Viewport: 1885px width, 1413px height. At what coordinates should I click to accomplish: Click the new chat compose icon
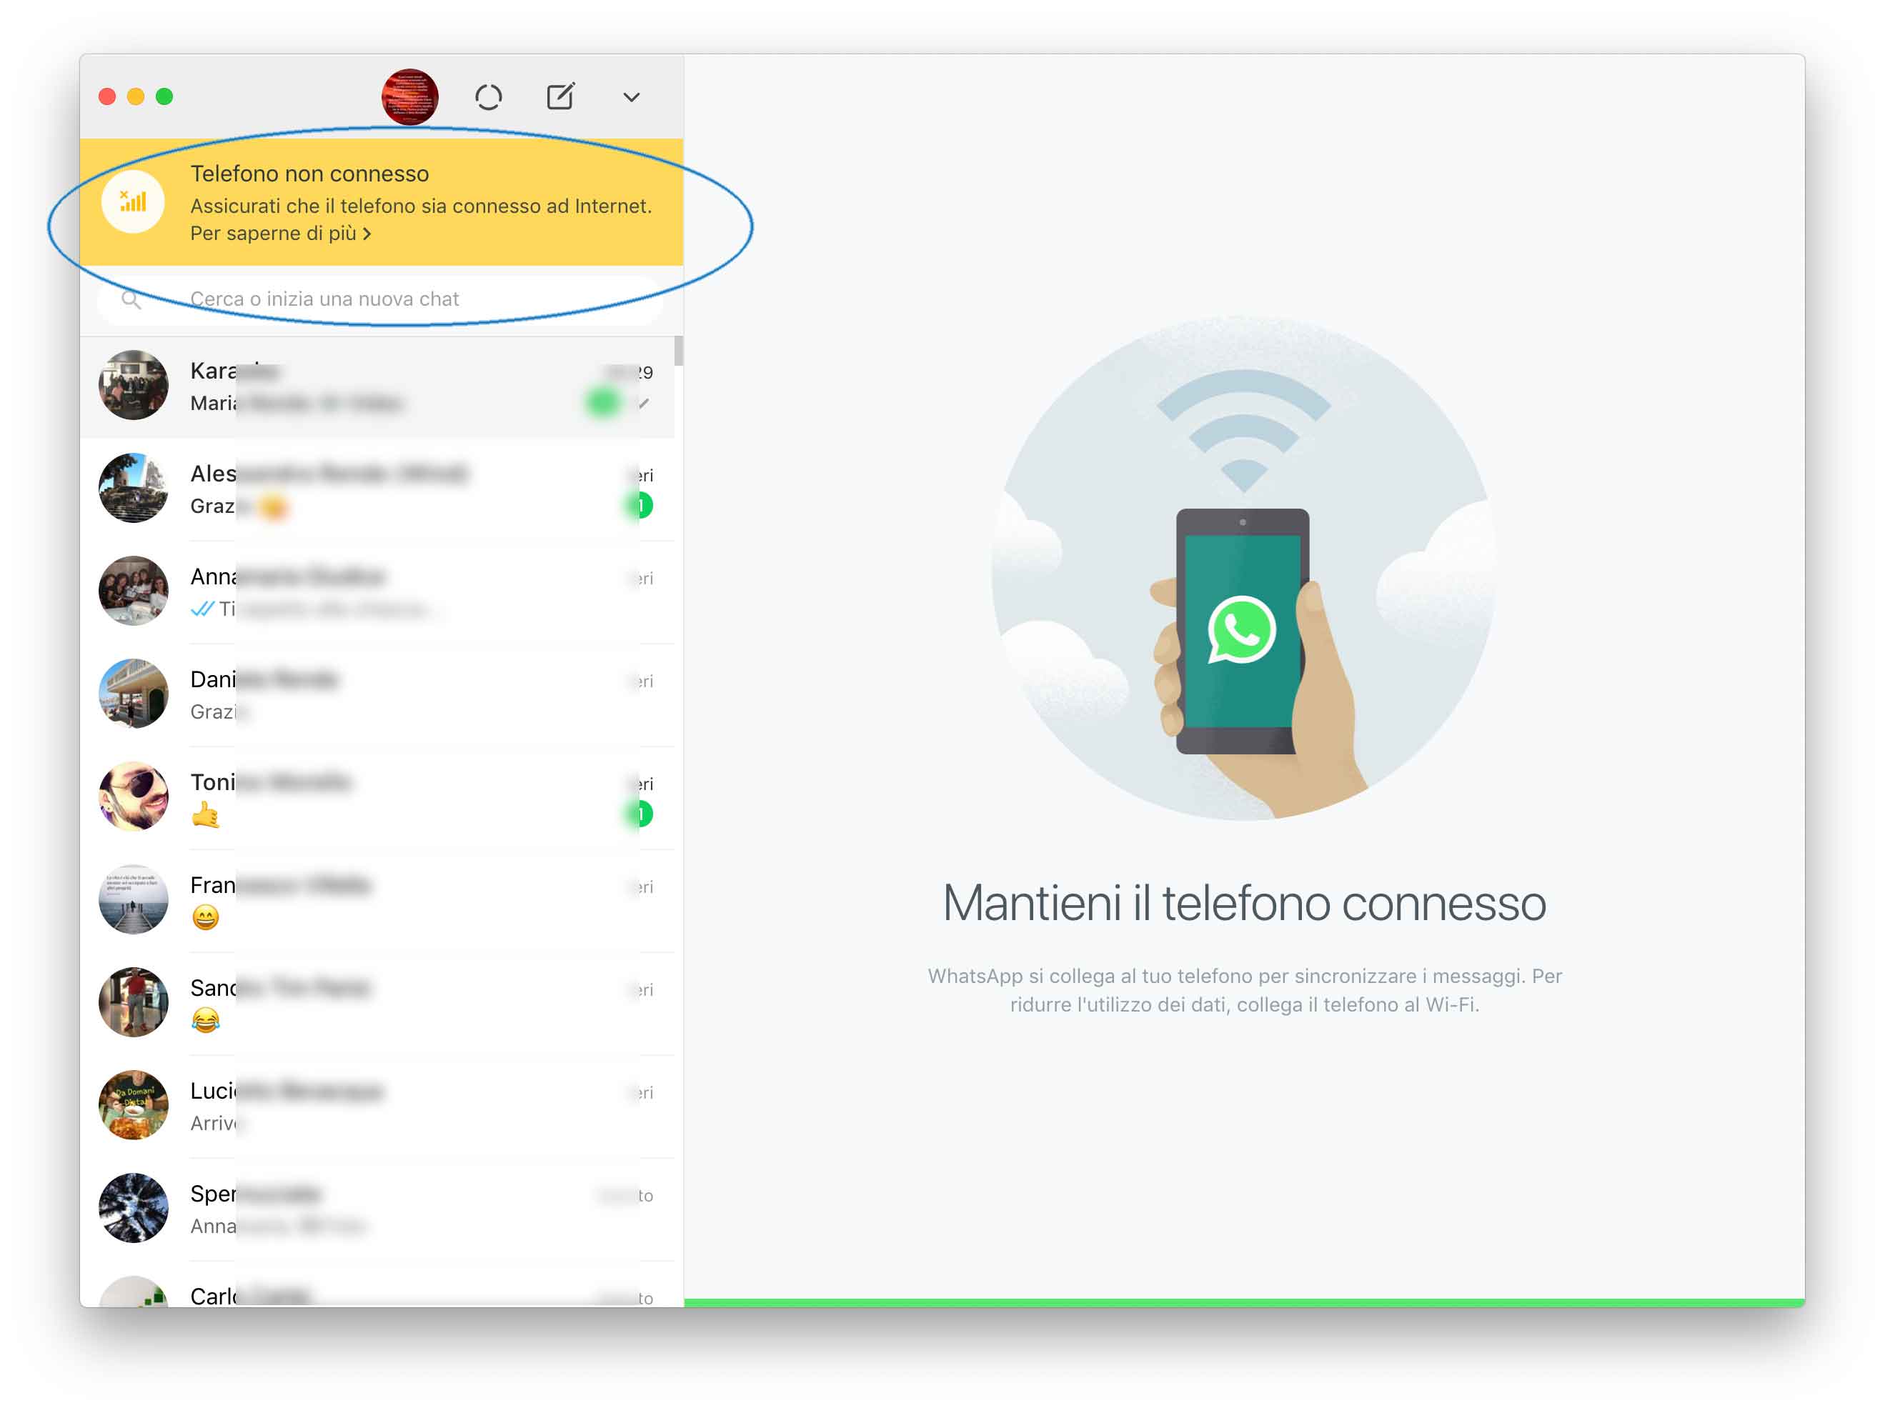[560, 97]
